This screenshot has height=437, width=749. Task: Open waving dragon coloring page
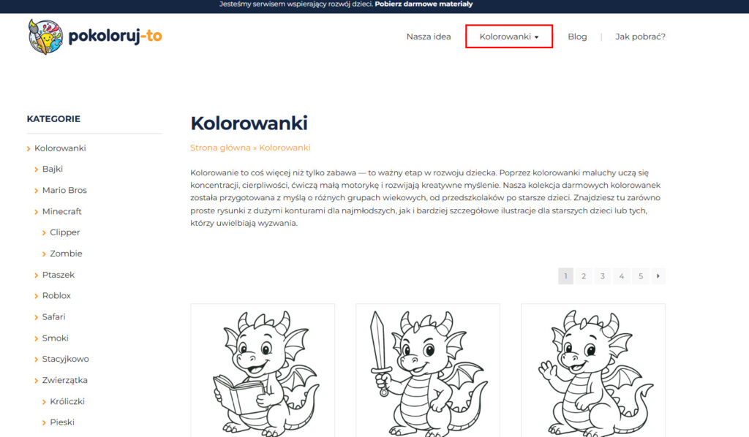tap(592, 370)
